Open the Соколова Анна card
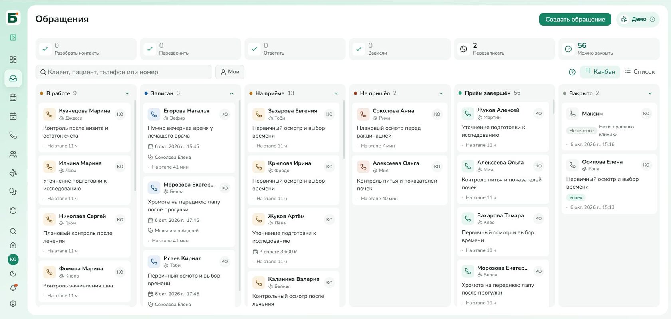The height and width of the screenshot is (319, 671). click(400, 127)
